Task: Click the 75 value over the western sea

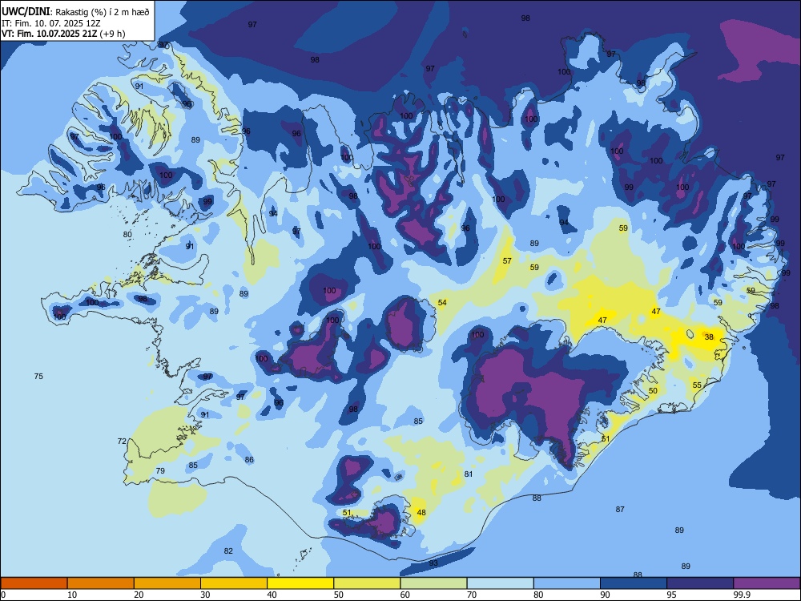Action: click(x=38, y=376)
